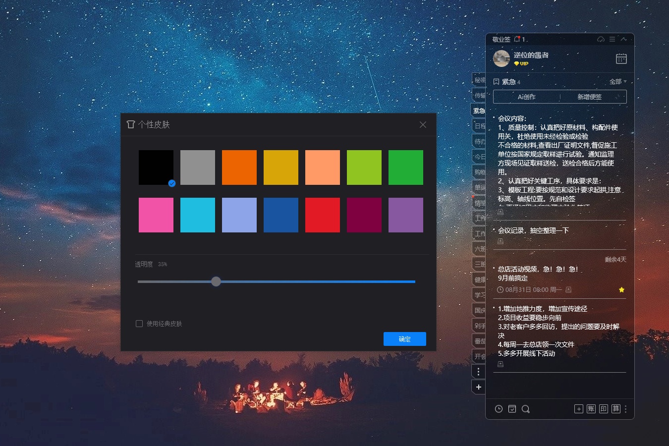Open the calendar icon beside the username

[621, 58]
